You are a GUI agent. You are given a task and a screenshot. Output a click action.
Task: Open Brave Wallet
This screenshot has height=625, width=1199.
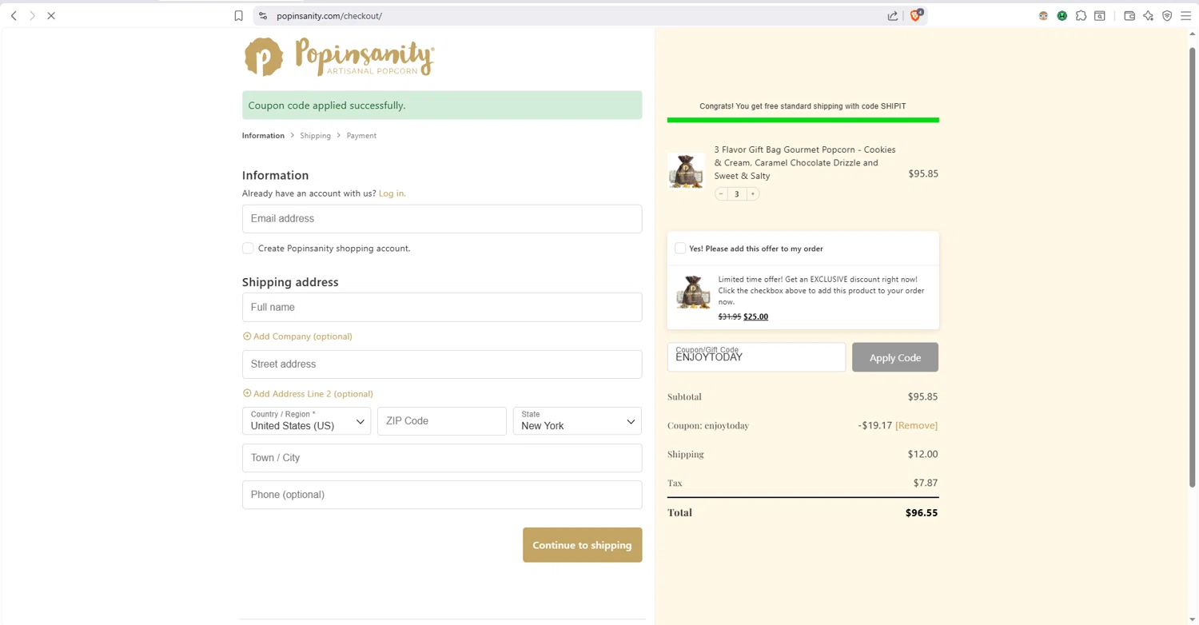tap(1129, 15)
